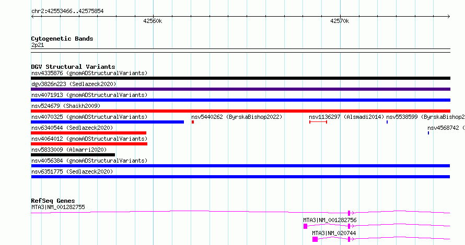465x245 pixels.
Task: Open the DGV Structural Variants track title
Action: (73, 67)
